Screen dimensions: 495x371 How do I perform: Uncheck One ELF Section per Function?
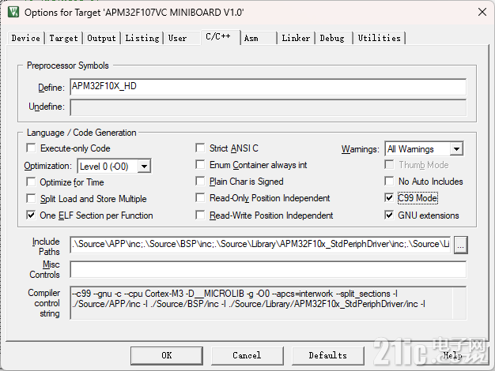tap(31, 215)
